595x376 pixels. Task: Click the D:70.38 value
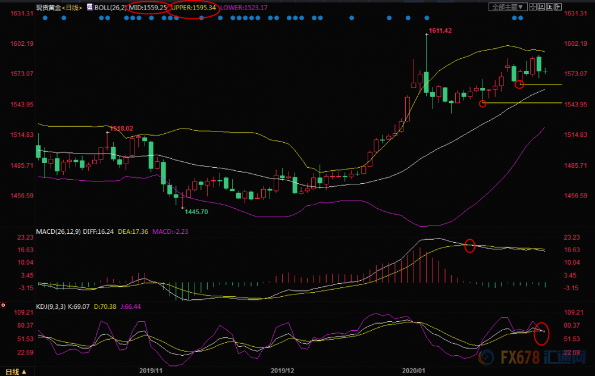coord(105,306)
